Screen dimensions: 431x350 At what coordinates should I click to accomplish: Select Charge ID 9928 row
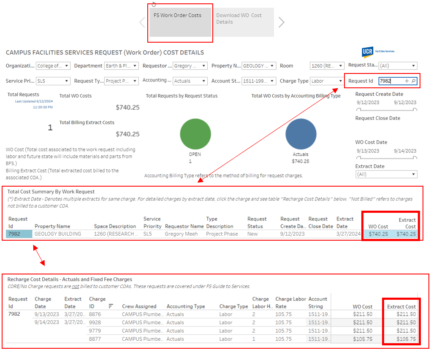coord(95,323)
